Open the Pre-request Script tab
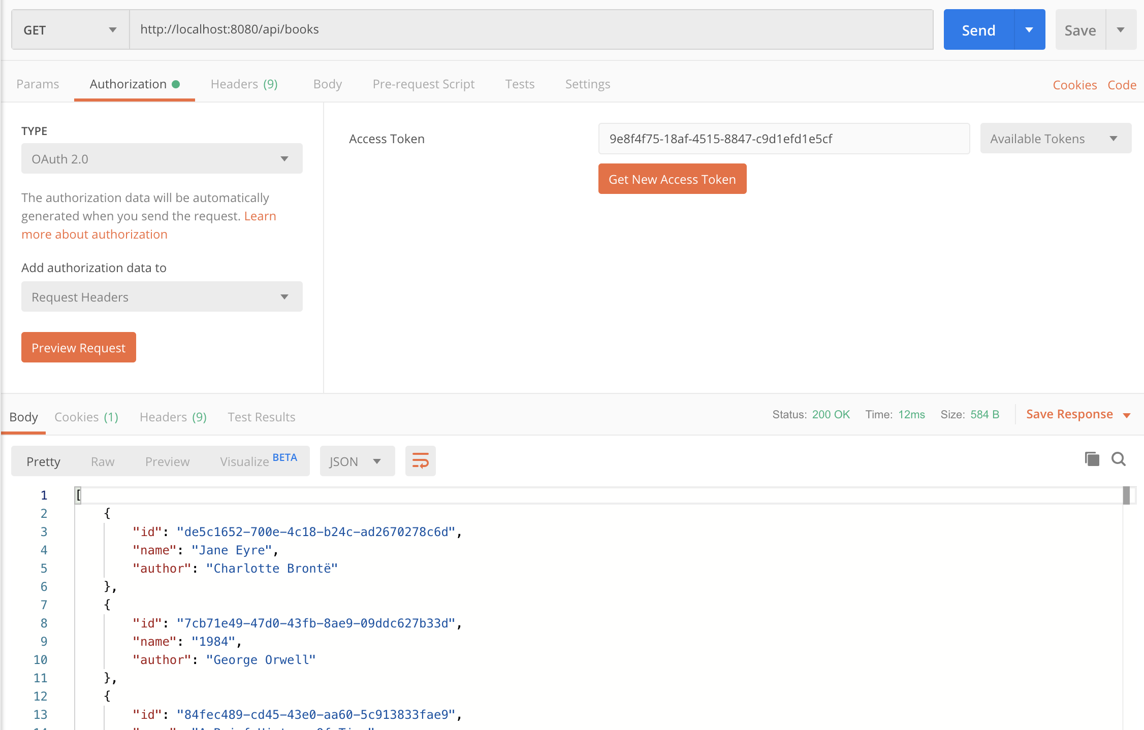This screenshot has width=1144, height=730. [423, 84]
